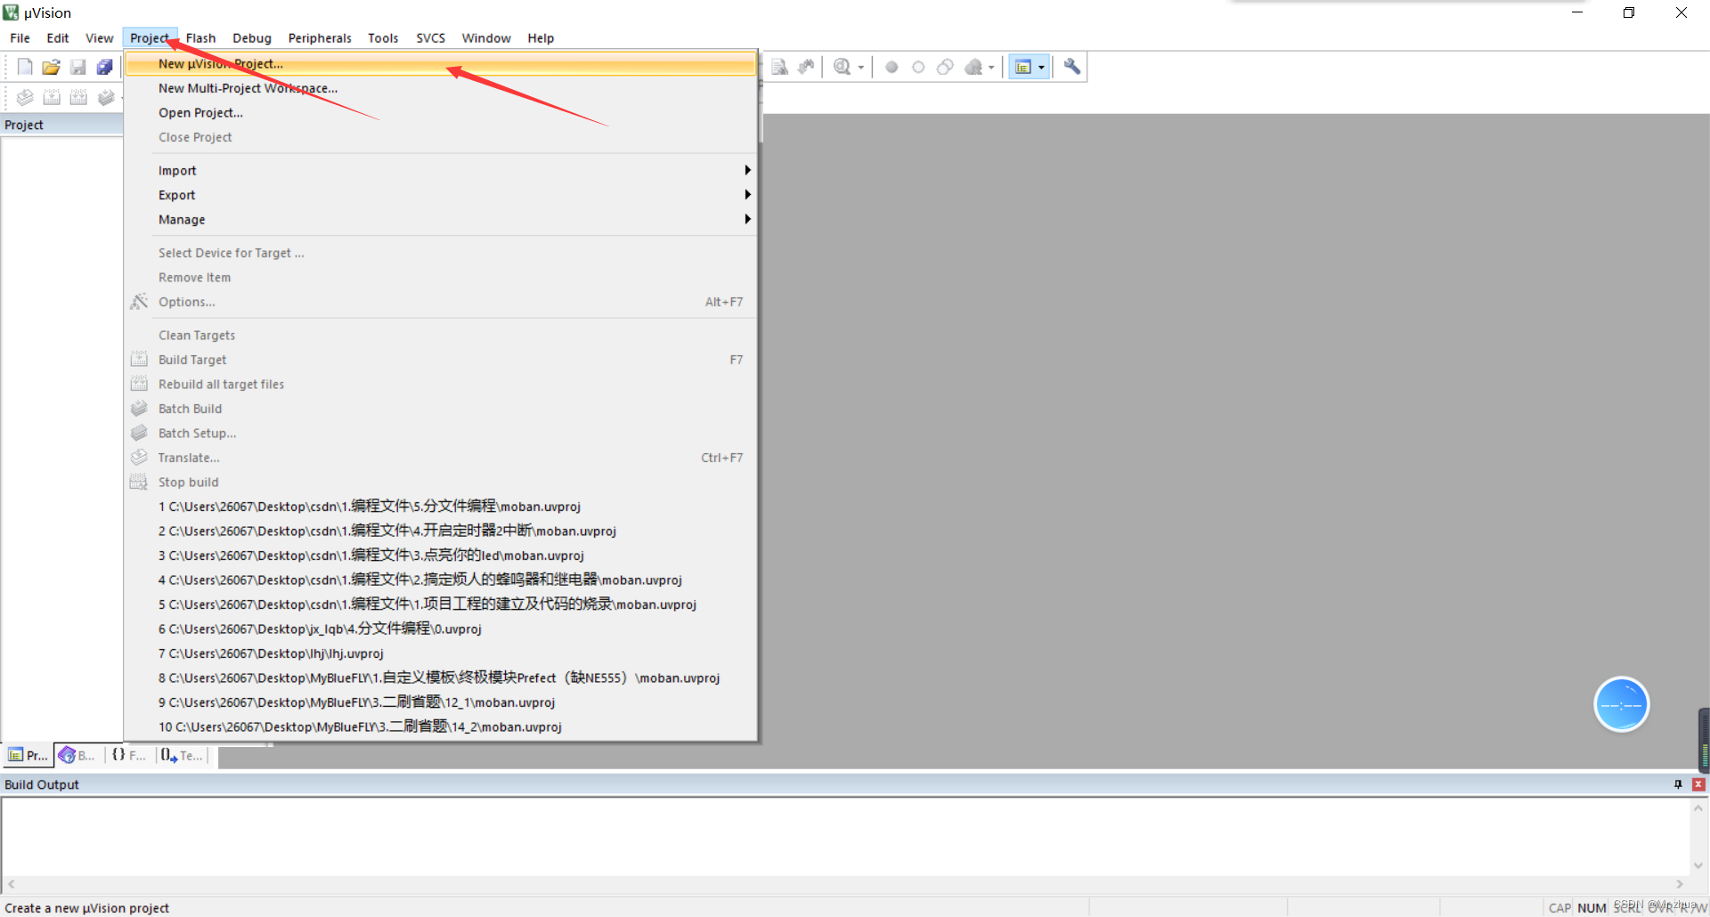
Task: Click the Rebuild toolbar icon
Action: tap(78, 97)
